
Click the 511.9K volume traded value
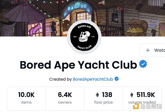[x=145, y=95]
